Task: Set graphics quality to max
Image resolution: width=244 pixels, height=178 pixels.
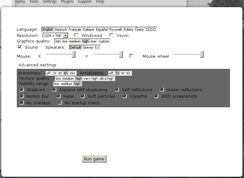Action: (93, 41)
